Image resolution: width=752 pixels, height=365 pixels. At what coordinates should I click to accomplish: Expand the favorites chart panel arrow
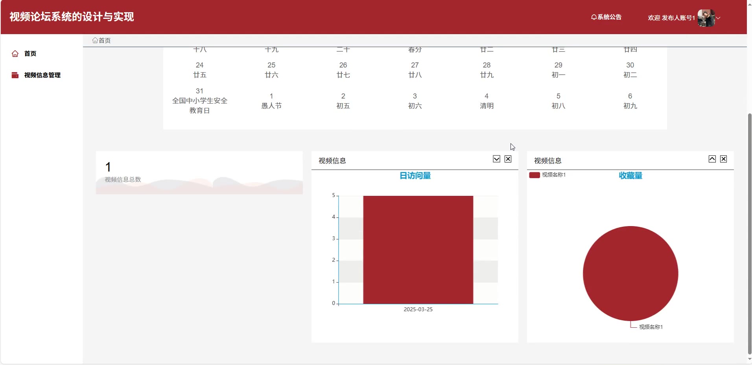712,159
